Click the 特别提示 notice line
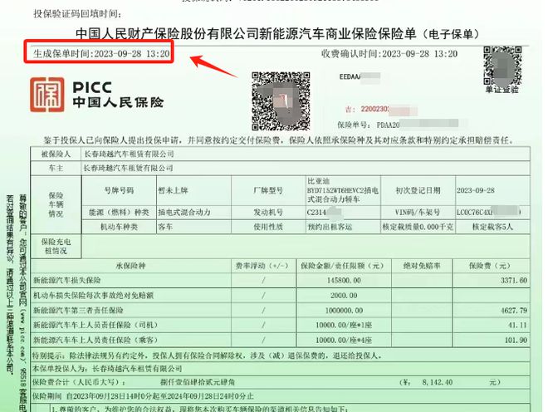Viewport: 548px width, 412px height. coord(207,356)
